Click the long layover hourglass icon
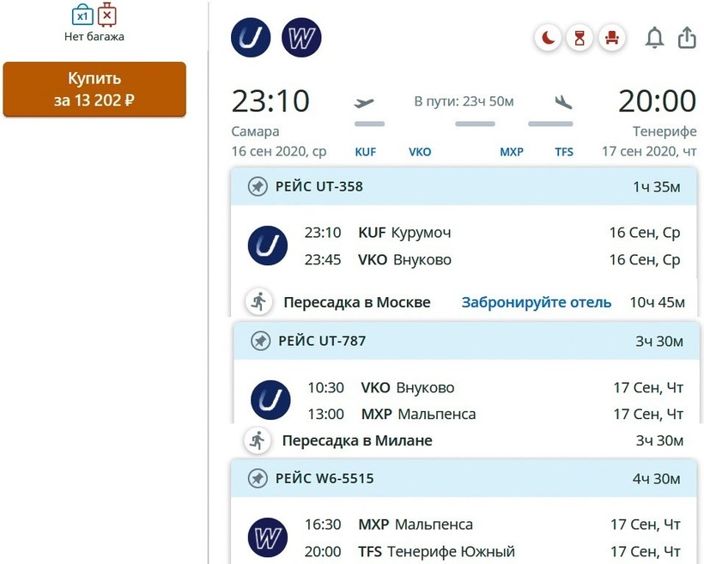Image resolution: width=704 pixels, height=564 pixels. point(580,38)
